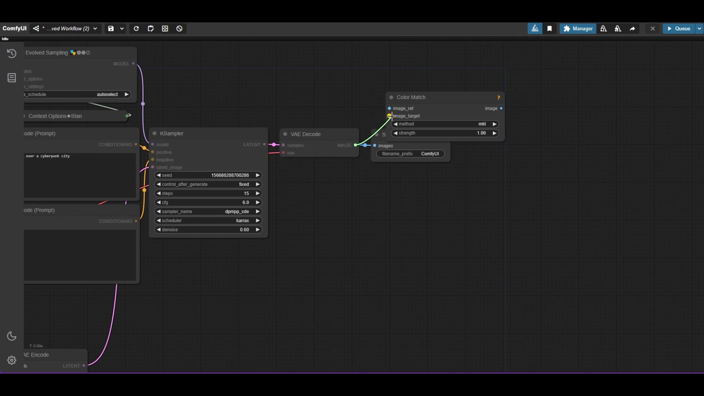Screen dimensions: 704x396
Task: Toggle collapse dot on Color Match node
Action: (x=391, y=98)
